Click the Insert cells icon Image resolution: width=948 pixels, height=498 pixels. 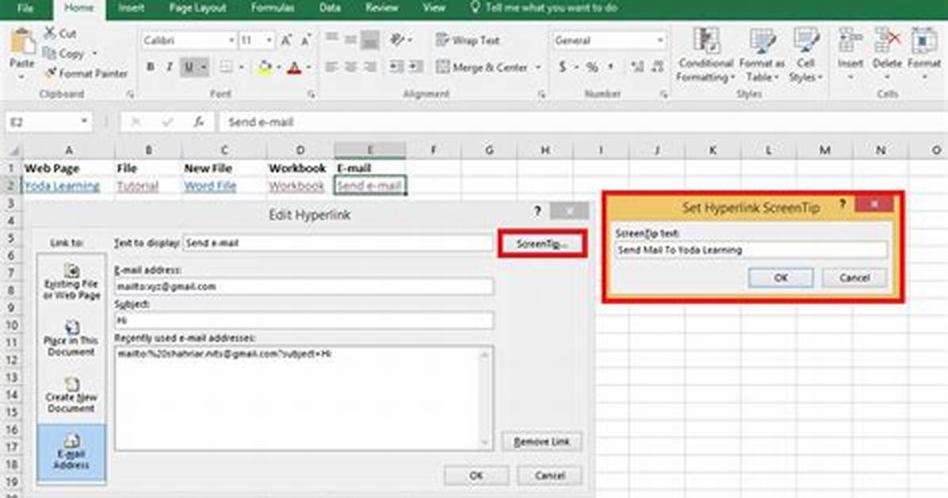(850, 41)
